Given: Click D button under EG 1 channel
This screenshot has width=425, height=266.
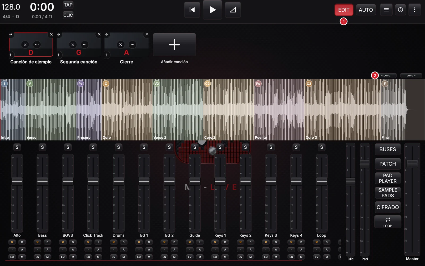Looking at the screenshot, I should tap(149, 242).
